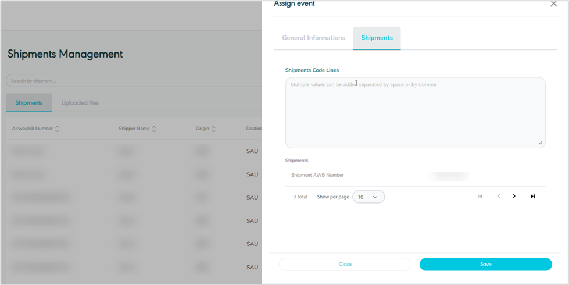Open the Shipments tab in Shipments Management
The height and width of the screenshot is (285, 569).
29,103
